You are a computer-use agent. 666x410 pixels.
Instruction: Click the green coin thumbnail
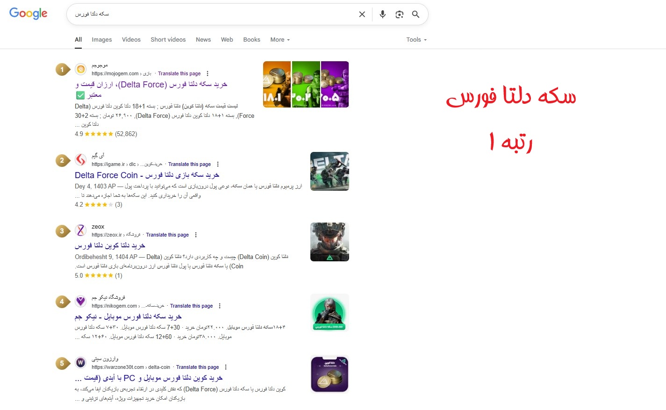point(306,84)
